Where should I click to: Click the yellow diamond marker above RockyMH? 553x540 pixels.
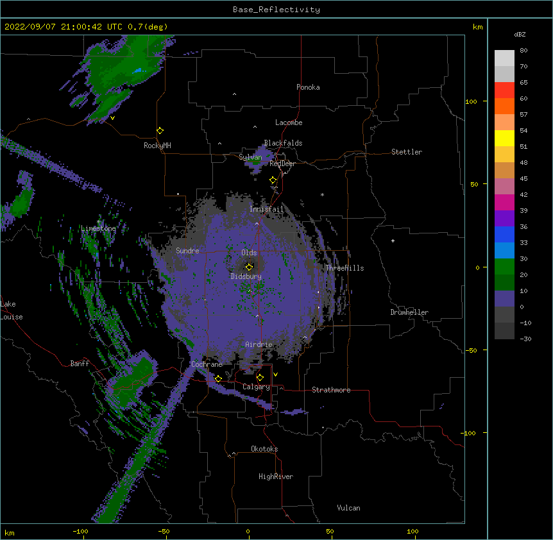(x=160, y=131)
